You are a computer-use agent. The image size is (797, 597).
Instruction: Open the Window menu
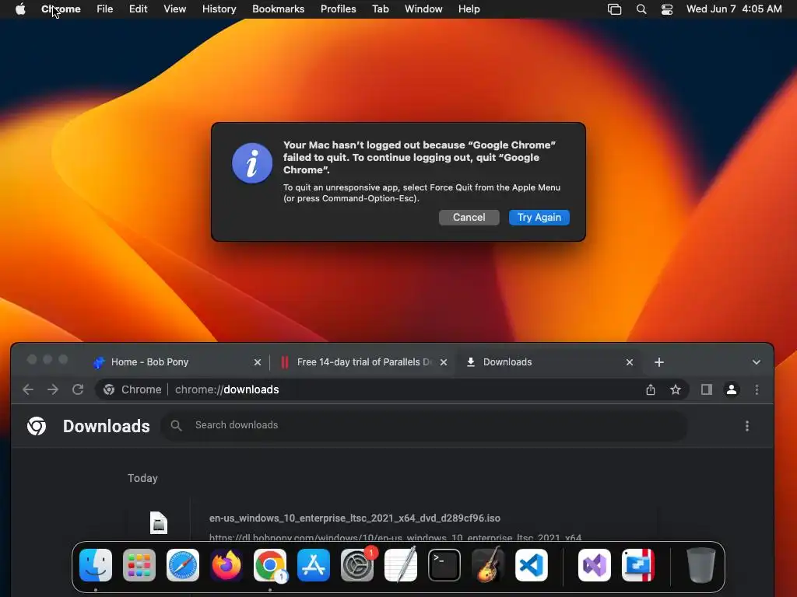pos(423,9)
